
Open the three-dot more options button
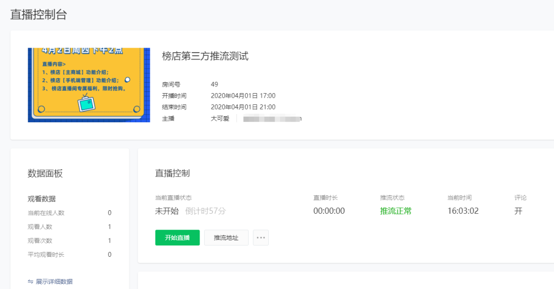[x=261, y=237]
